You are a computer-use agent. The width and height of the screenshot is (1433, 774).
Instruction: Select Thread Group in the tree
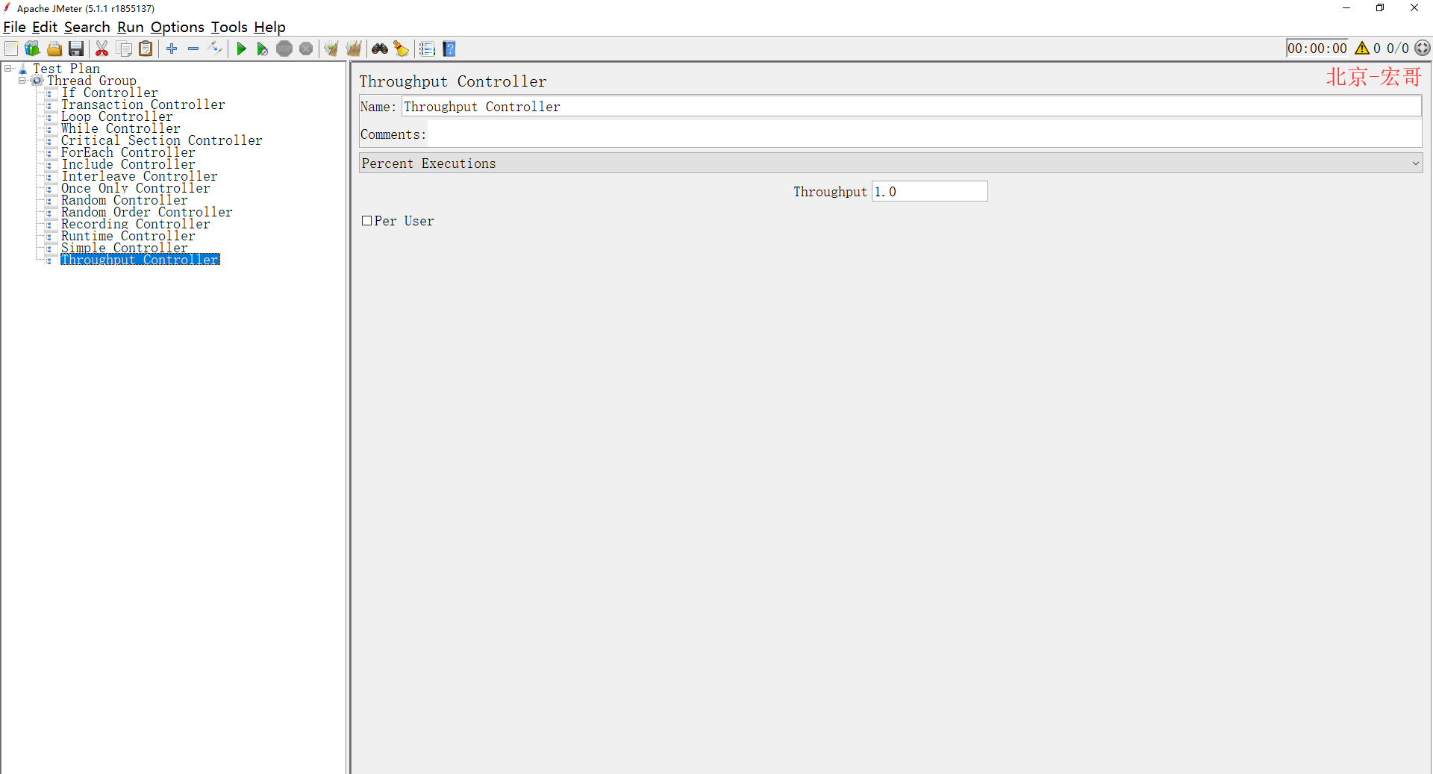coord(92,81)
